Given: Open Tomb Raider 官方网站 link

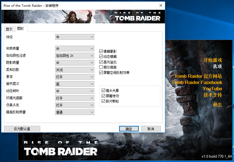Looking at the screenshot, I should 198,76.
